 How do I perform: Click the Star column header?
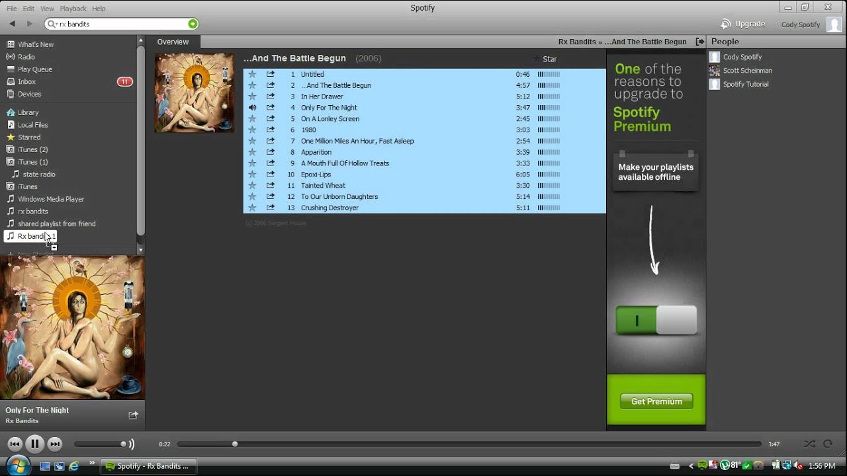(549, 59)
